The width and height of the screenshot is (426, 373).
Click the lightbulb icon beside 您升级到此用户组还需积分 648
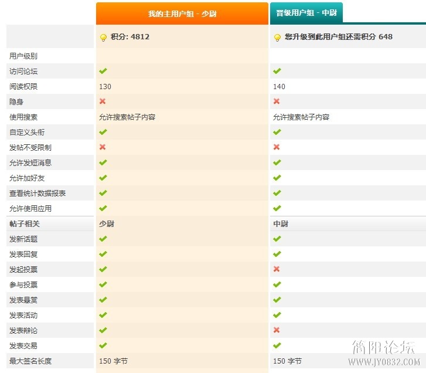[x=277, y=38]
